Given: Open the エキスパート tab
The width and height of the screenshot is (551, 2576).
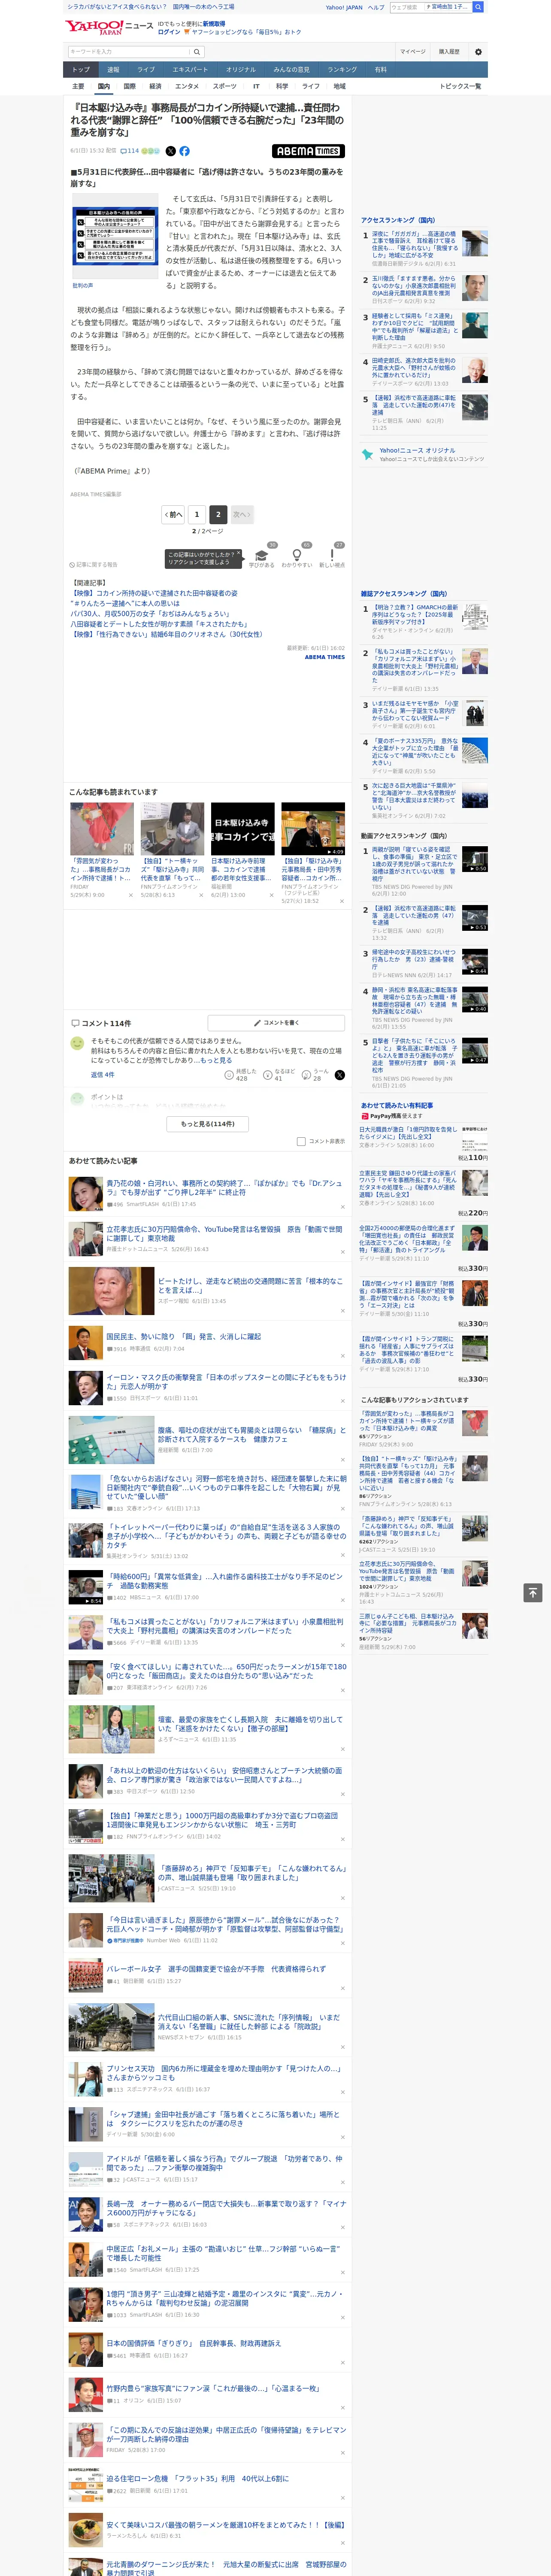Looking at the screenshot, I should [190, 70].
